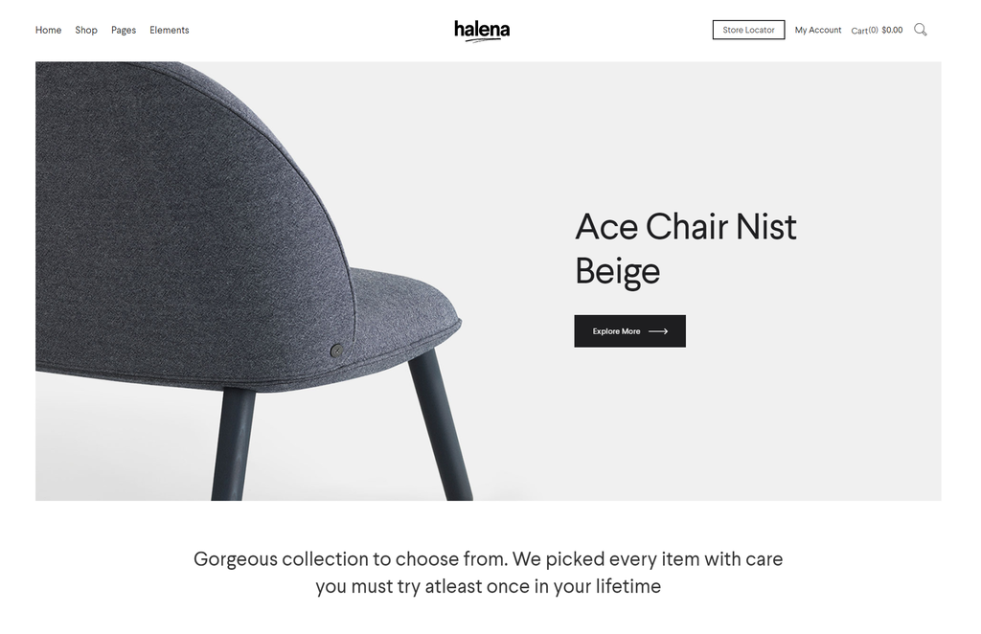The width and height of the screenshot is (981, 634).
Task: Expand the Pages menu
Action: tap(124, 31)
